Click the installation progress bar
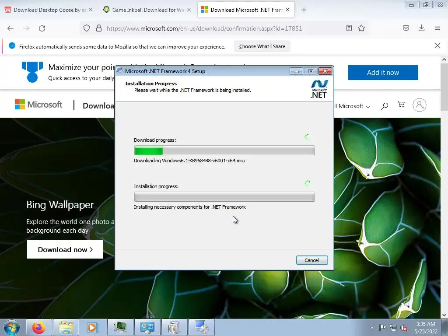This screenshot has height=336, width=448. point(224,196)
